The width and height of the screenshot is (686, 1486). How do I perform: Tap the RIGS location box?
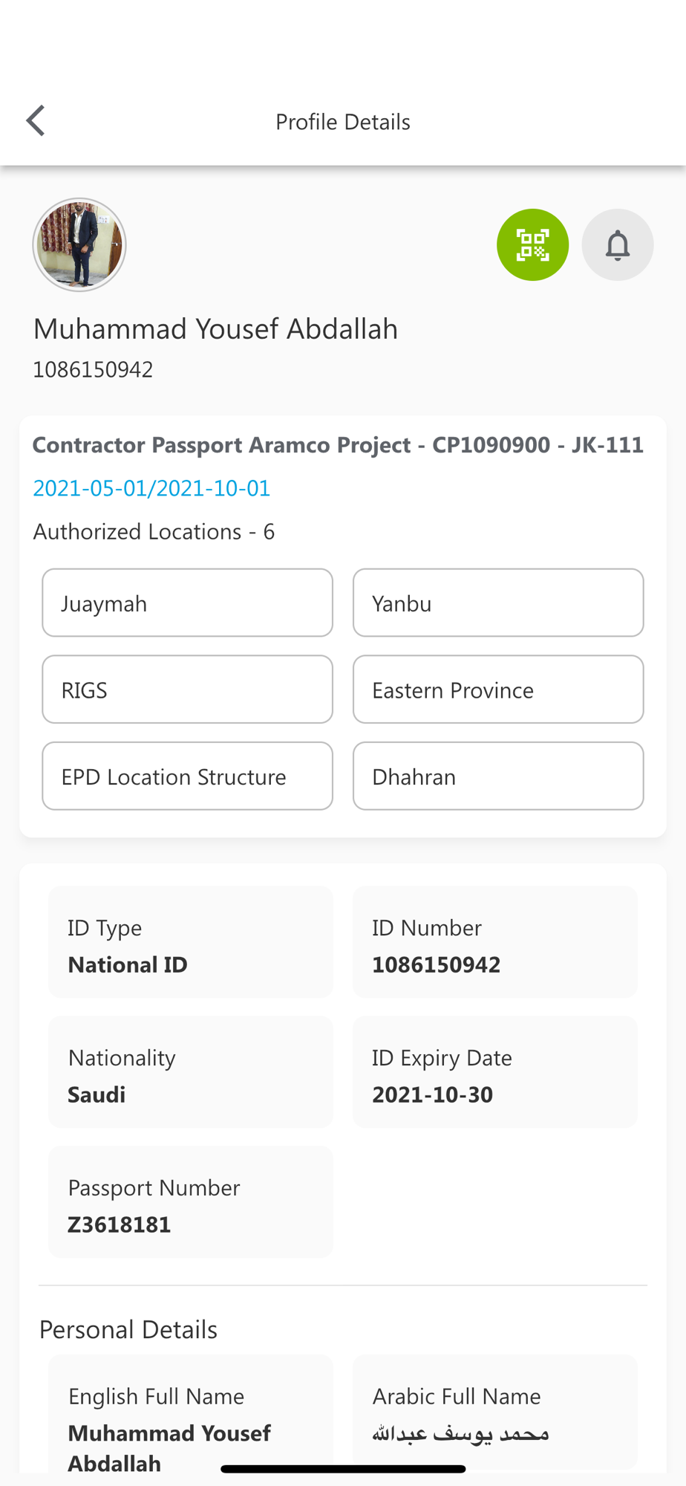(x=187, y=689)
